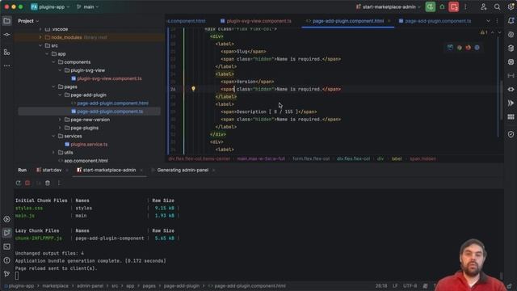Open Code With Me user icon
517x291 pixels.
(x=483, y=7)
